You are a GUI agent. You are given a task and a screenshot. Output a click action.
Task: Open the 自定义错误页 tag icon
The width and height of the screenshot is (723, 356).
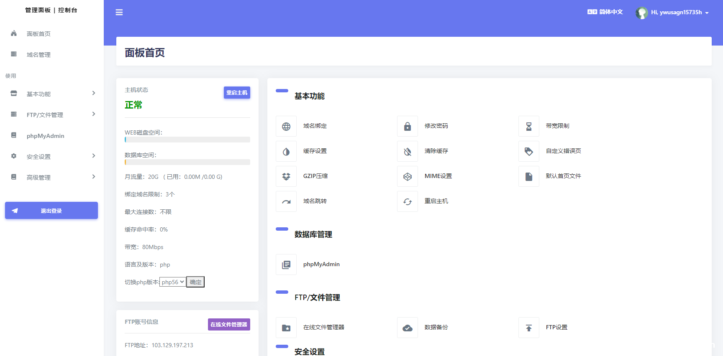pos(529,151)
